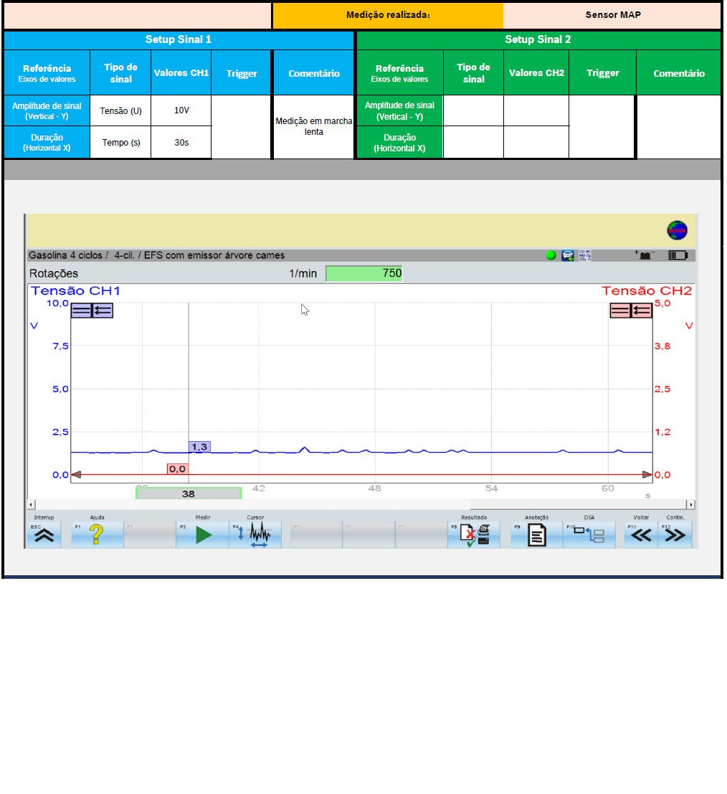Click scrollbar left arrow under graph
The height and width of the screenshot is (794, 727).
click(x=31, y=505)
